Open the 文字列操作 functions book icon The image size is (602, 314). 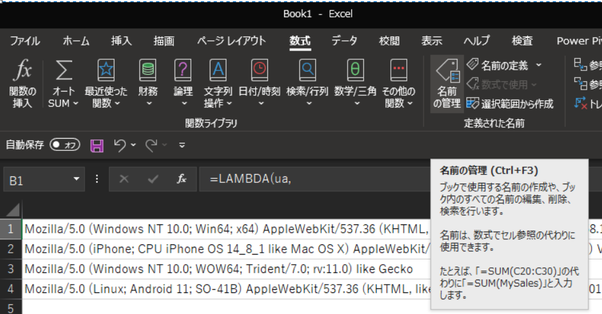point(218,70)
